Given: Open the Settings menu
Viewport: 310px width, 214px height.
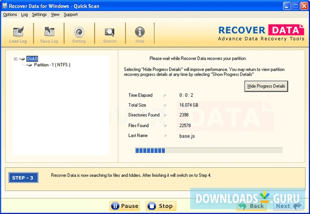Looking at the screenshot, I should click(39, 15).
